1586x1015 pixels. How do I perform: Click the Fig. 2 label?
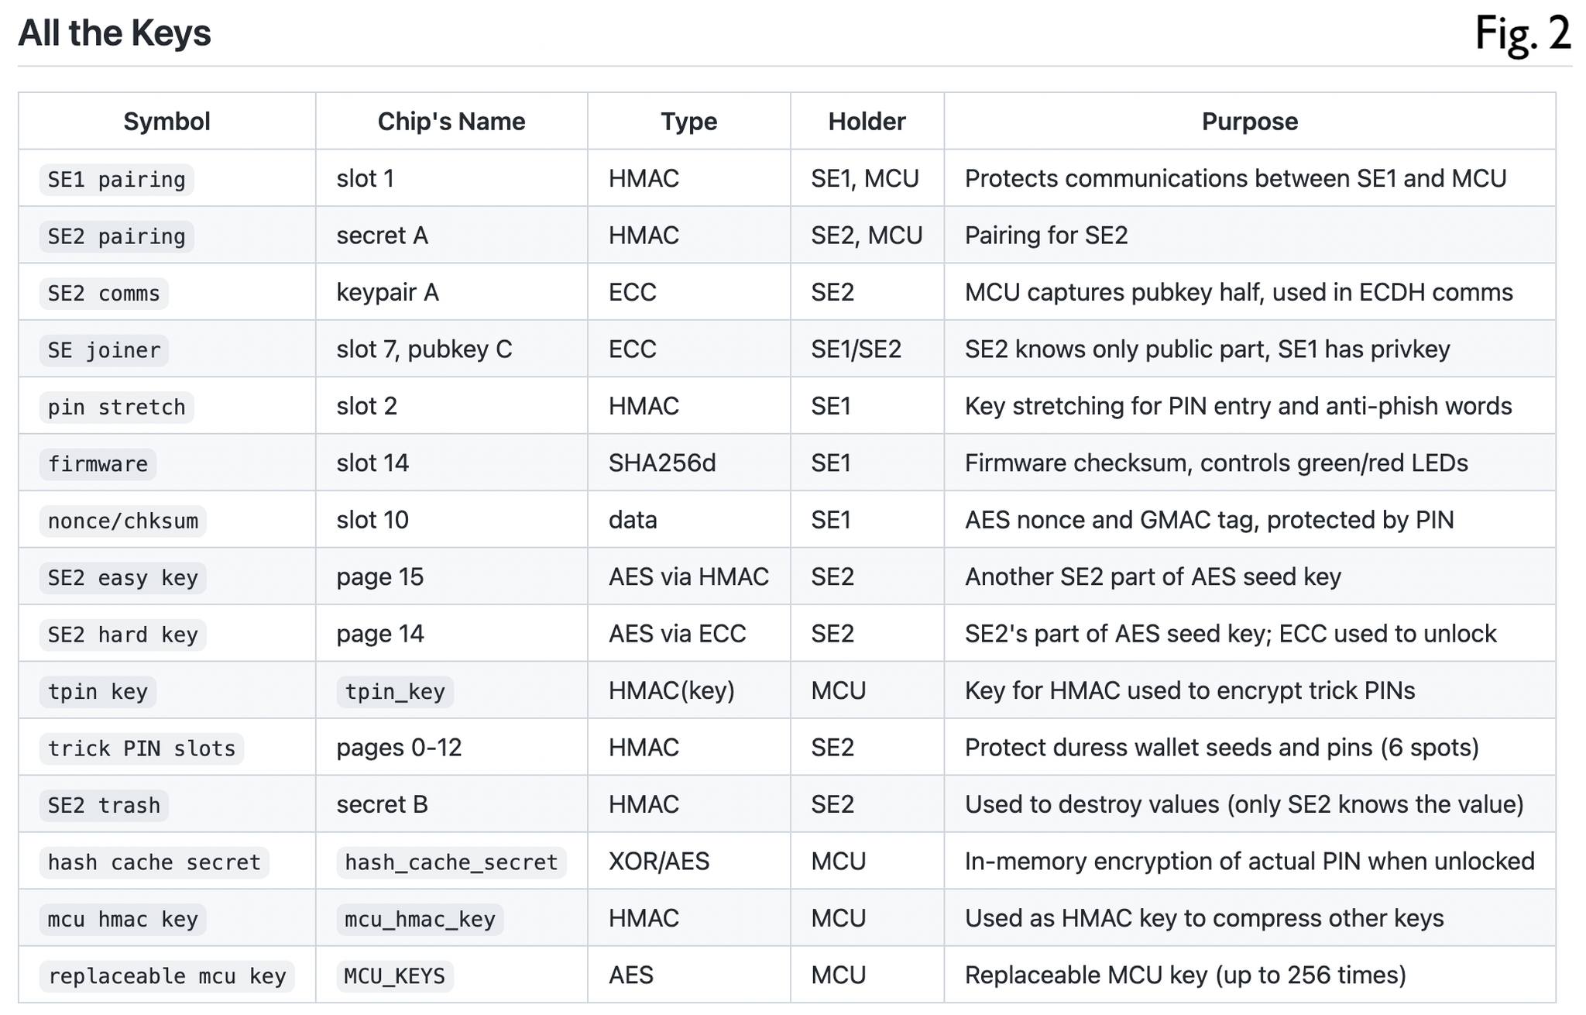click(1521, 33)
